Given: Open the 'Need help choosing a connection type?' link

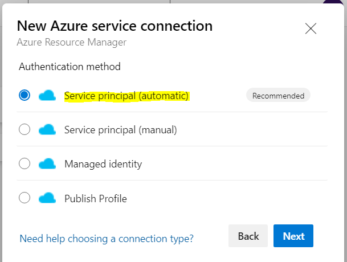Looking at the screenshot, I should point(107,238).
